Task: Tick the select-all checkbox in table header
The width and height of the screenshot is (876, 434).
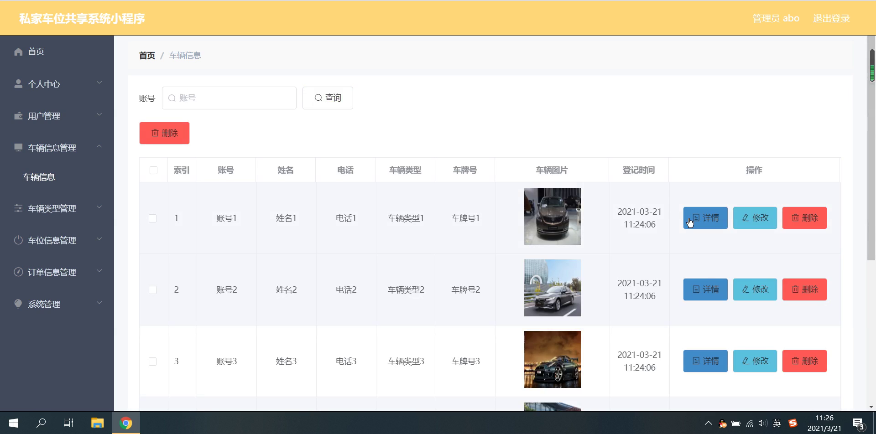Action: click(x=154, y=170)
